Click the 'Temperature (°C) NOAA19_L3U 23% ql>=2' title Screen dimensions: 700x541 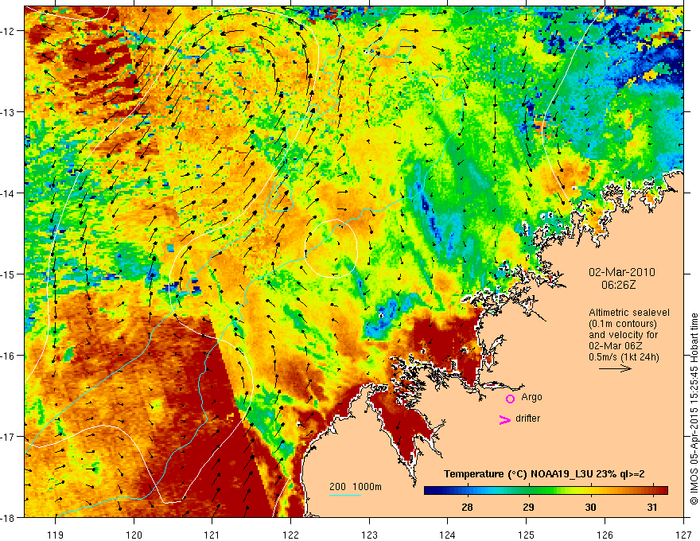click(x=544, y=474)
